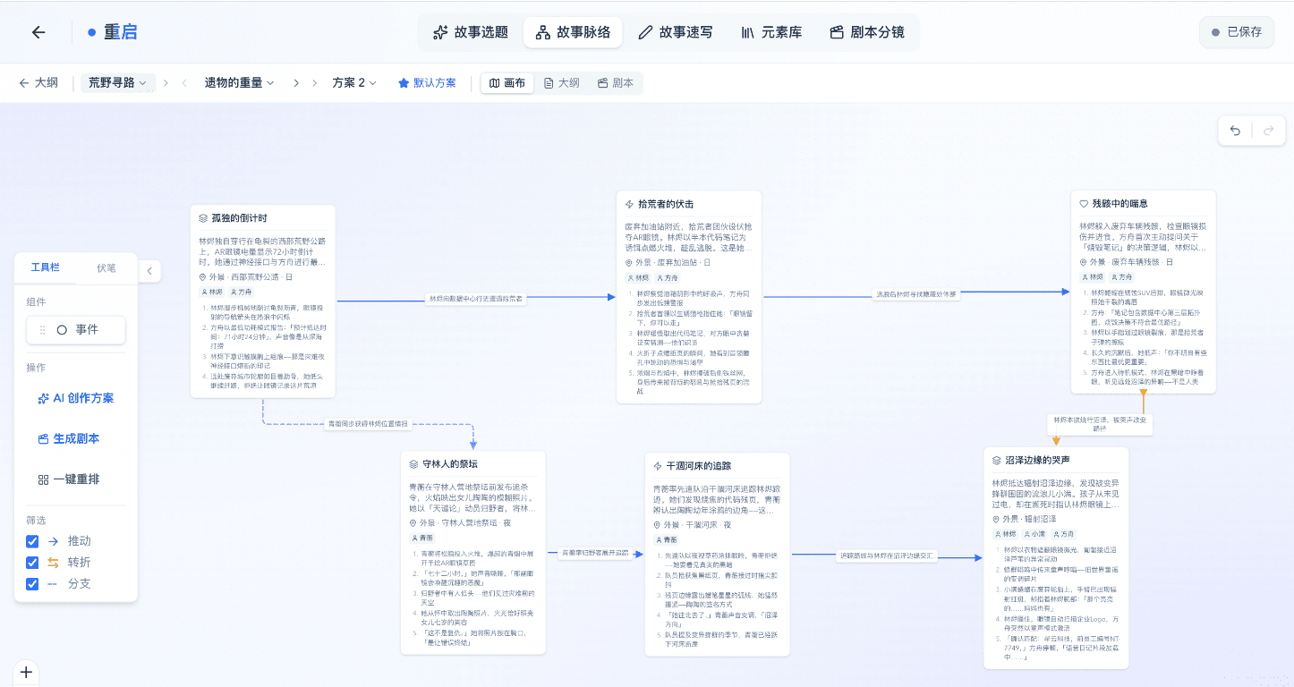Collapse the side toolbar panel

point(149,270)
